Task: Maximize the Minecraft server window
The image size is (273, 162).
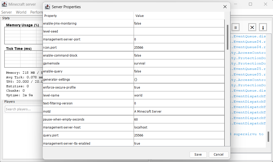Action: (250, 4)
